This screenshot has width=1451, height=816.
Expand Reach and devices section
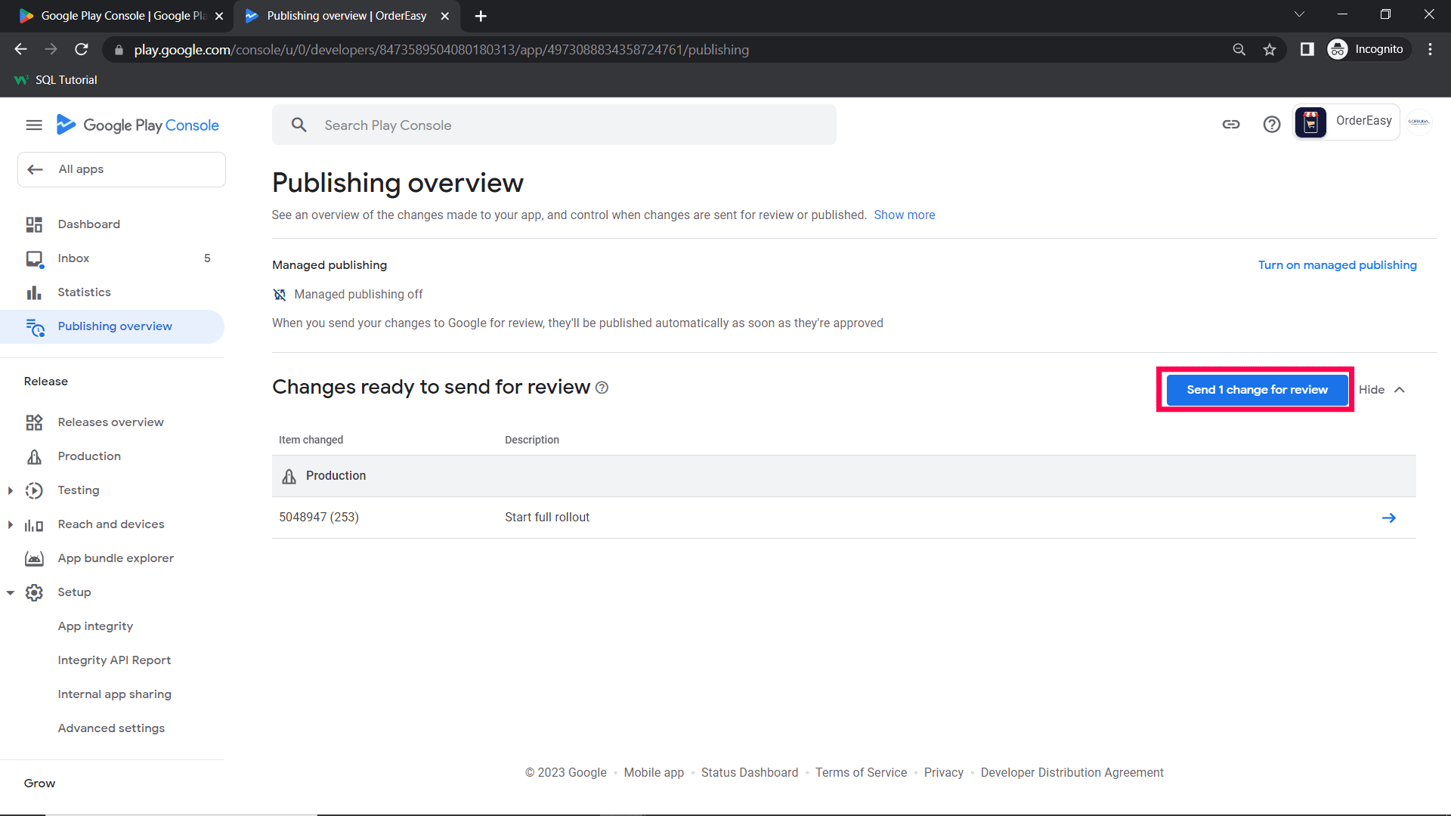click(11, 524)
